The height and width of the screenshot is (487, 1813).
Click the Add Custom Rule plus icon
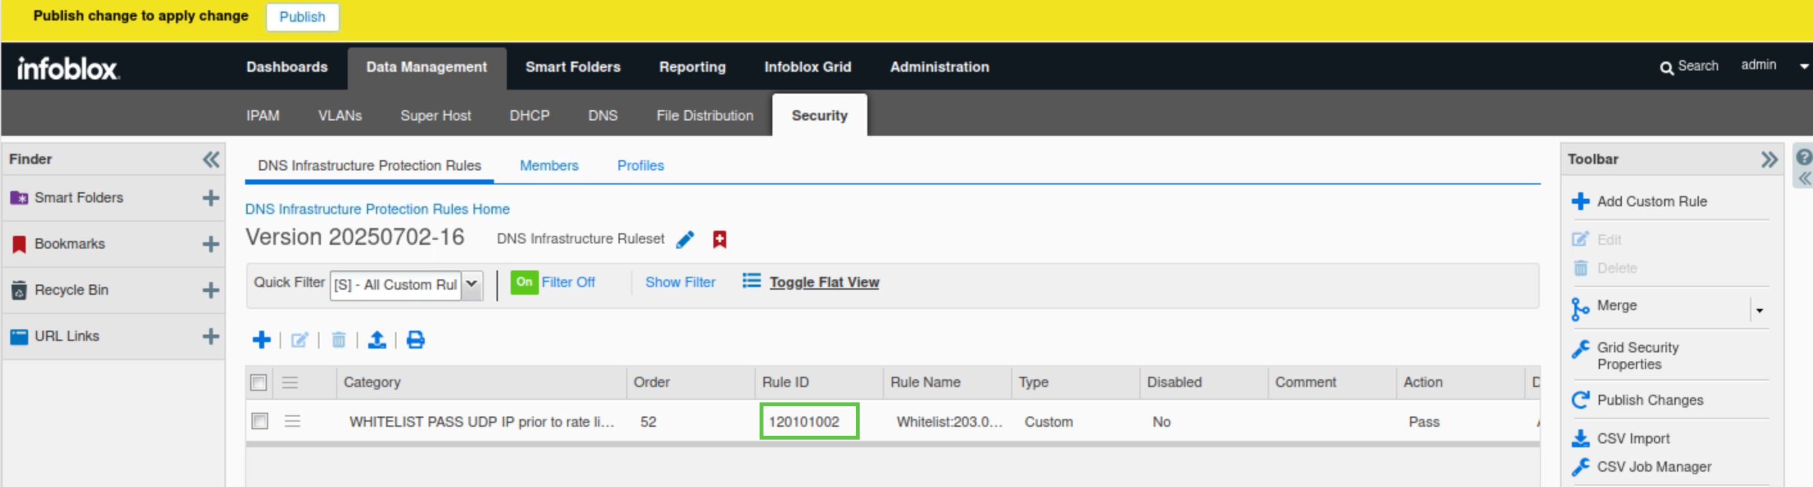1580,202
